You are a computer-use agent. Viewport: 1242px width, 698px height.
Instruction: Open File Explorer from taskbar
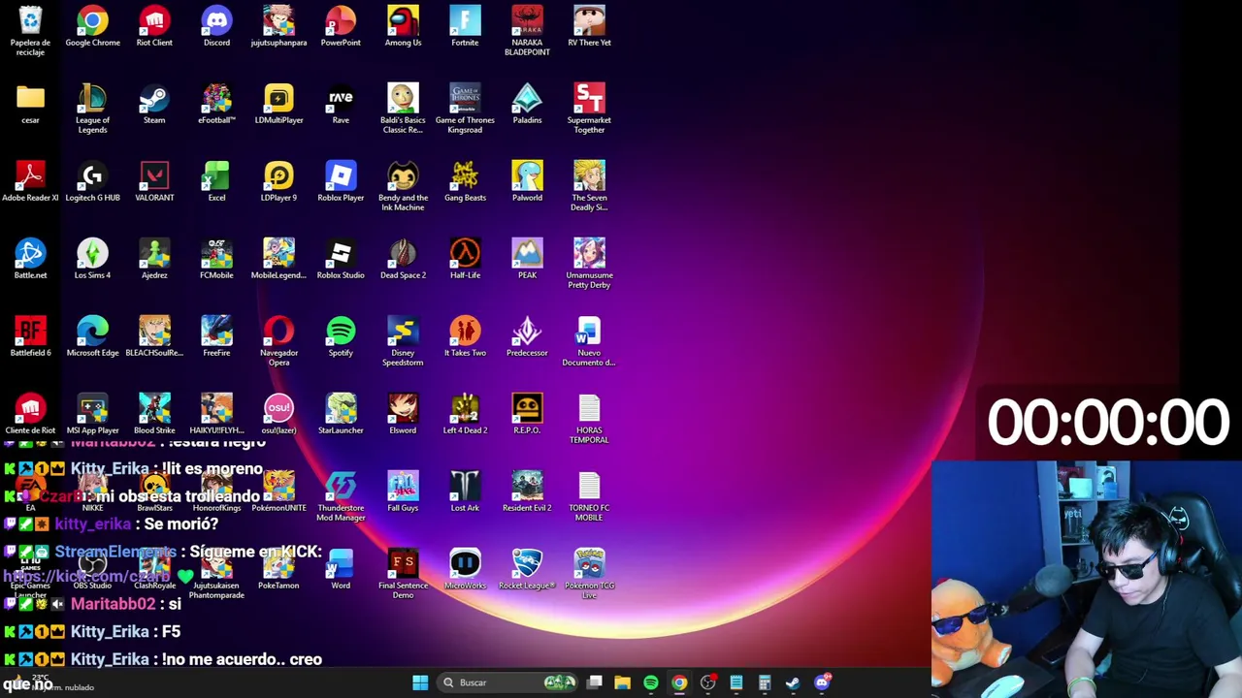pos(623,682)
